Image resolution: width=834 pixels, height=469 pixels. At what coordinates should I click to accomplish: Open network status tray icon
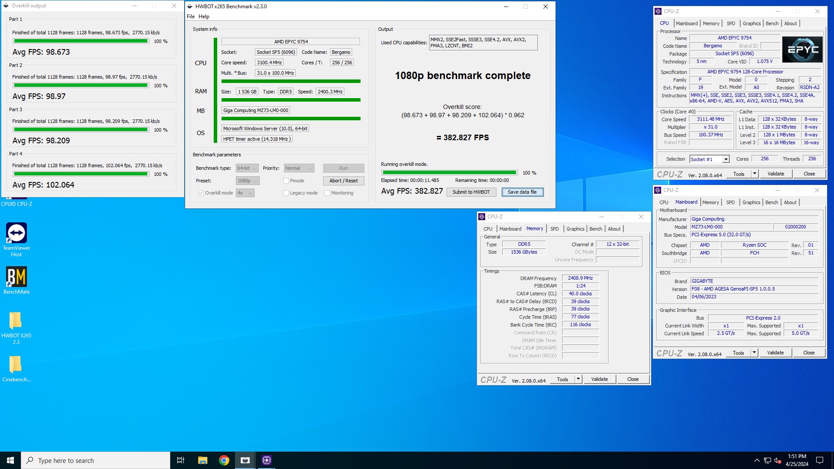point(768,460)
